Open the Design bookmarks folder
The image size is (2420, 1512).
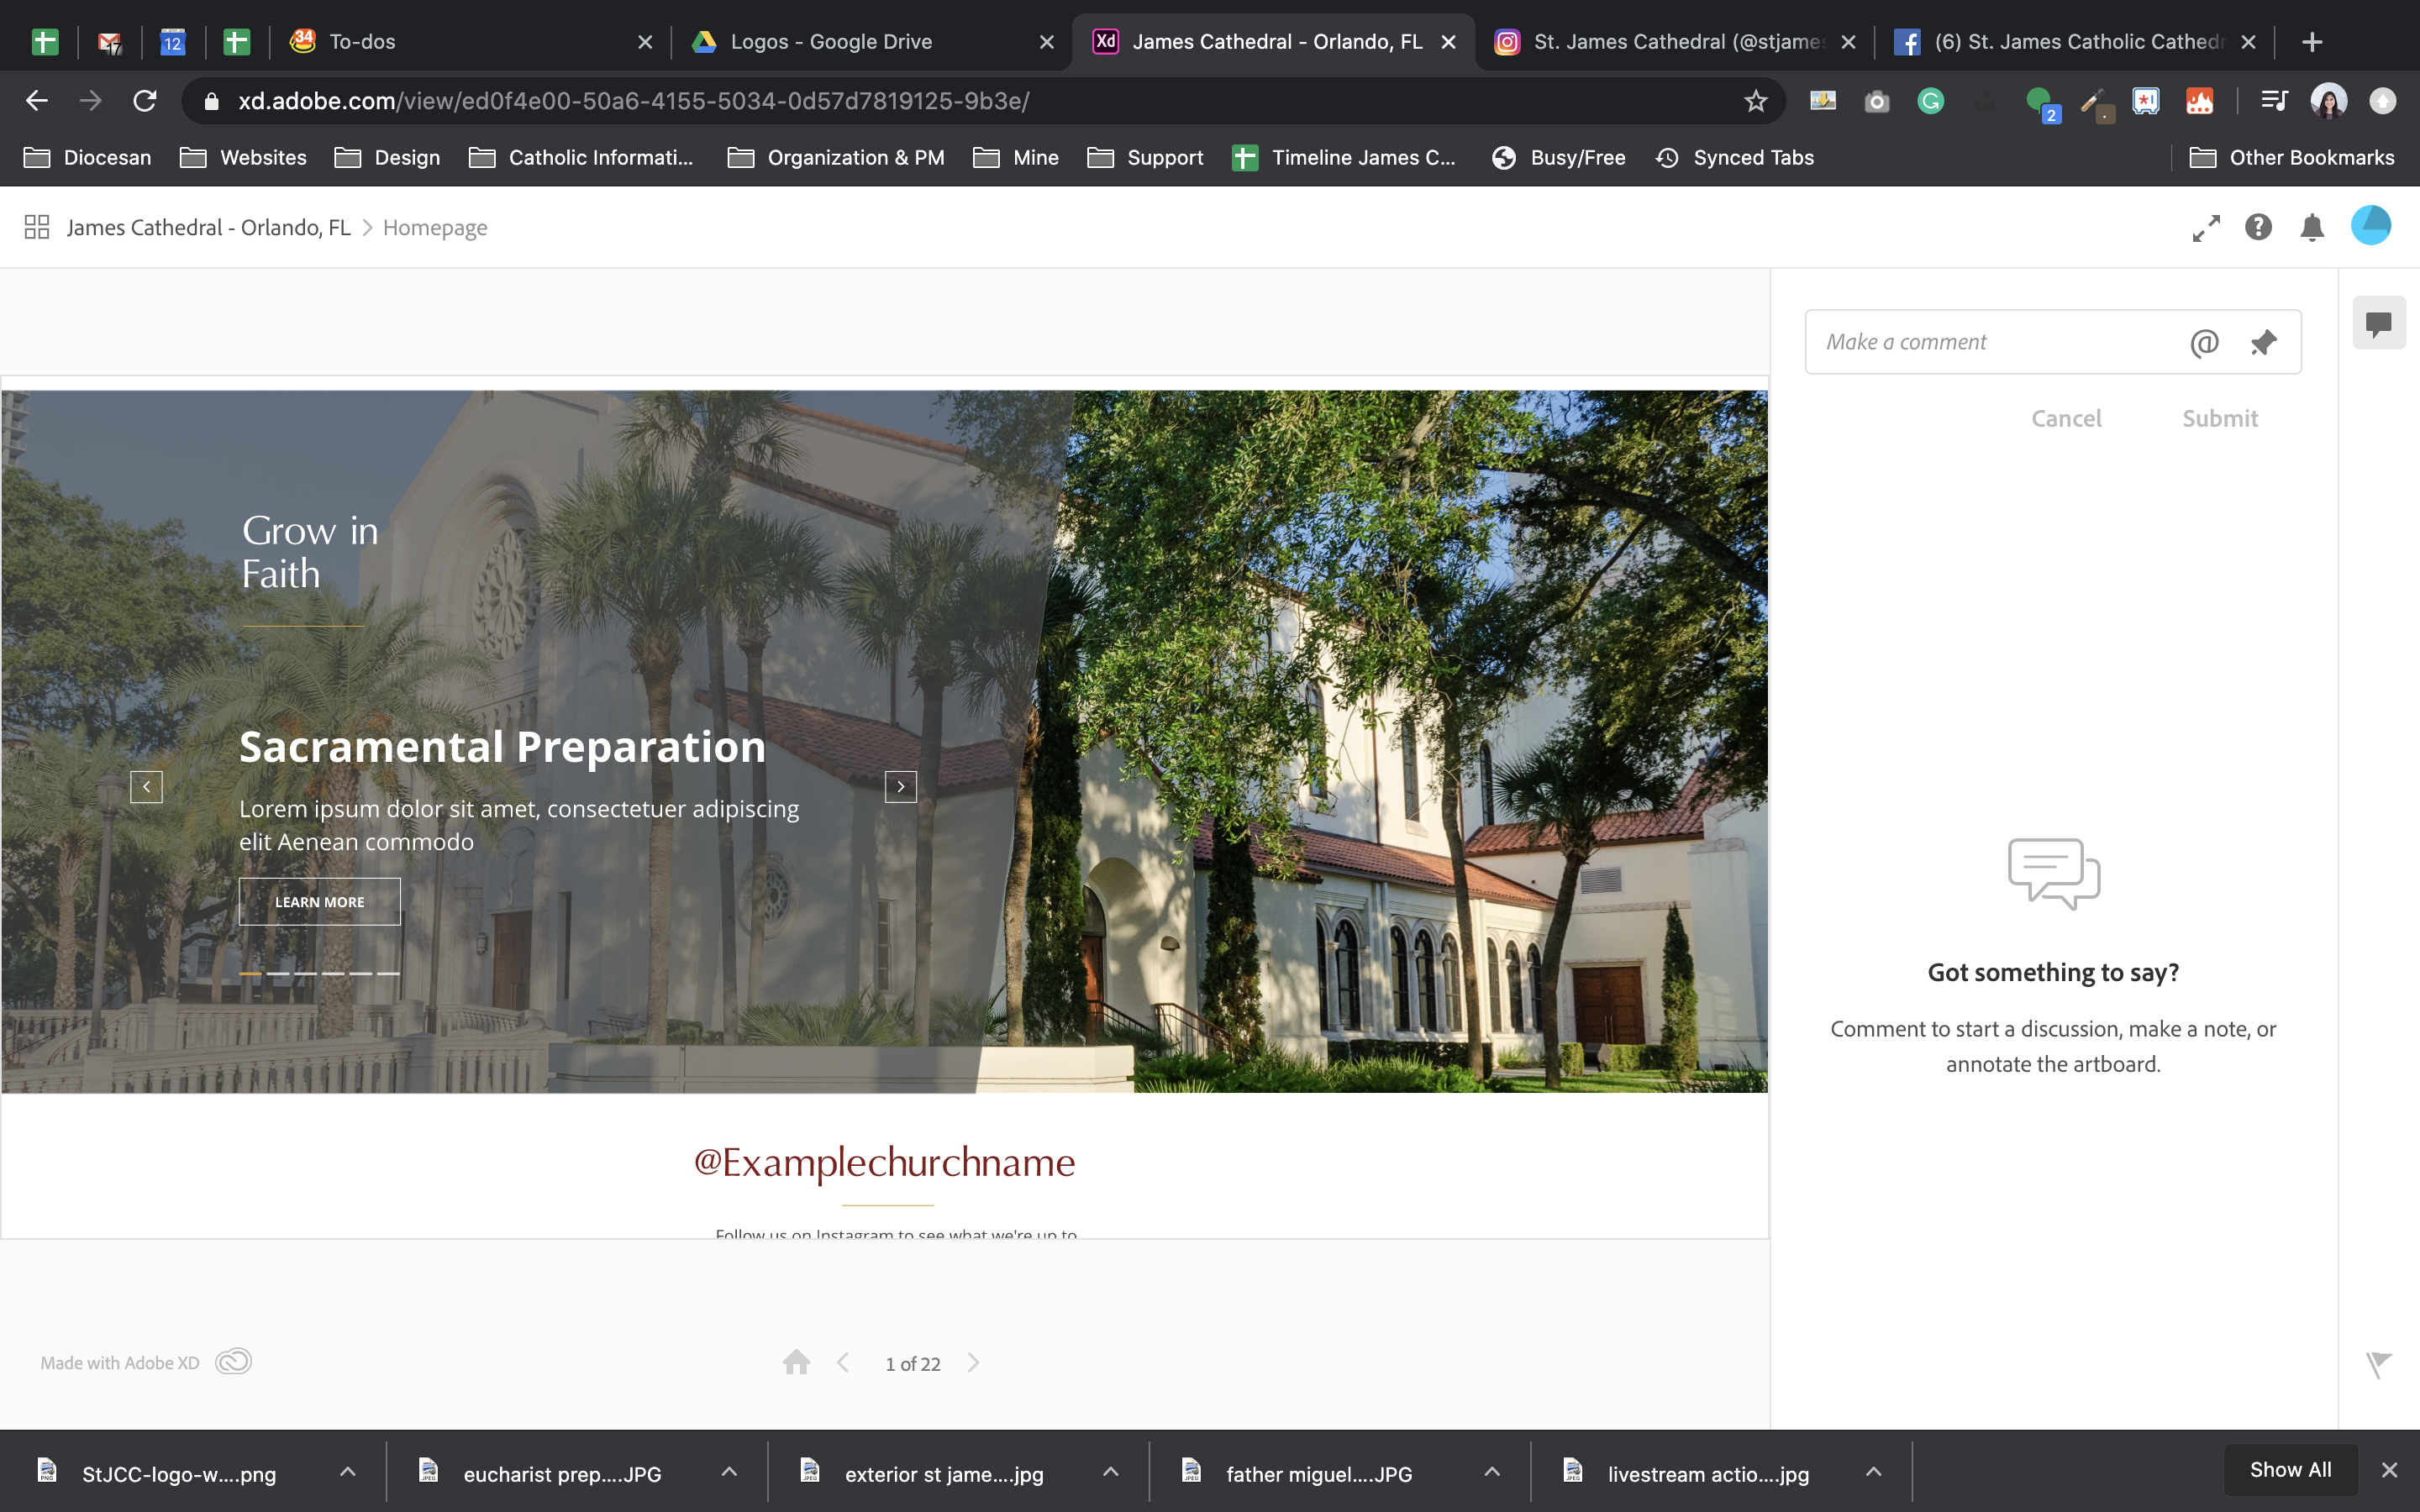click(388, 158)
